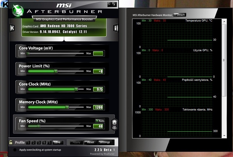Screen dimensions: 233x157
Task: Click the Użycie GPU graph
Action: [177, 65]
